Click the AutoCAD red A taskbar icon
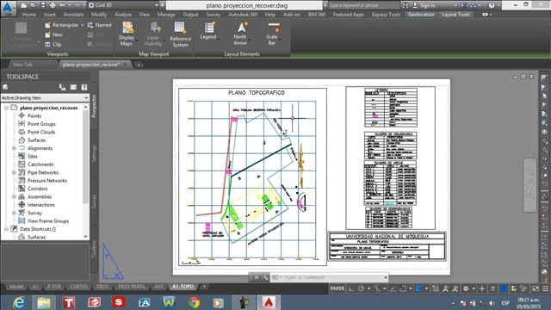 pos(269,302)
